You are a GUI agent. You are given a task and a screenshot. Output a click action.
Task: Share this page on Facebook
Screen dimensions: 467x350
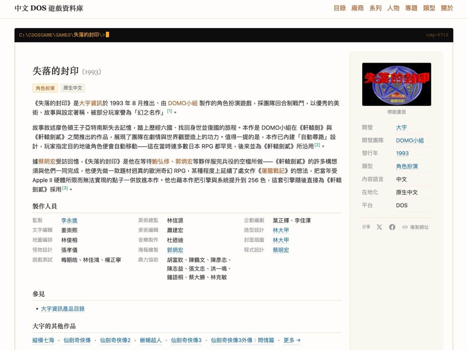coord(392,227)
